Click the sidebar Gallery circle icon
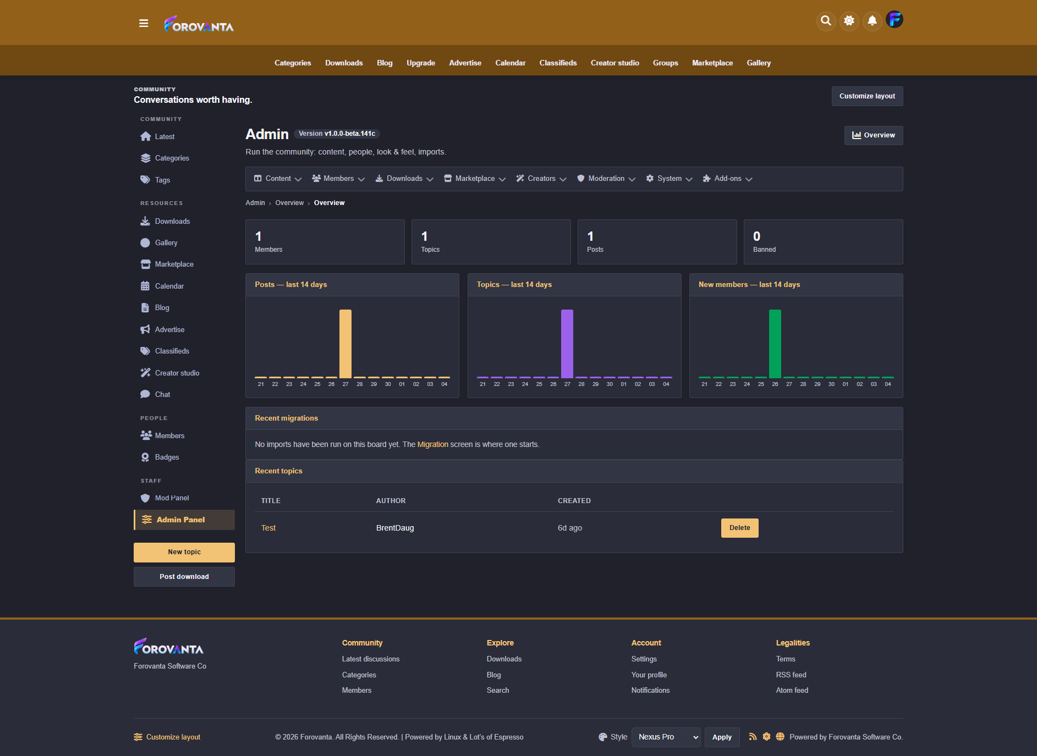Image resolution: width=1037 pixels, height=756 pixels. [x=145, y=242]
